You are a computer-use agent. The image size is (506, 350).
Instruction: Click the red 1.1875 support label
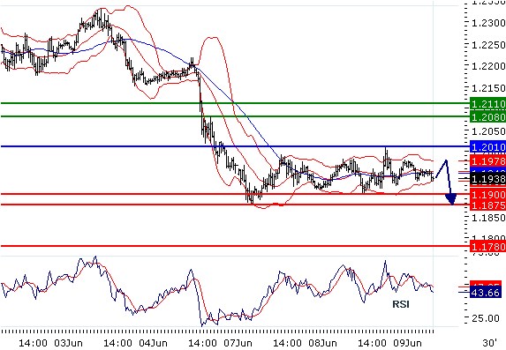click(488, 205)
